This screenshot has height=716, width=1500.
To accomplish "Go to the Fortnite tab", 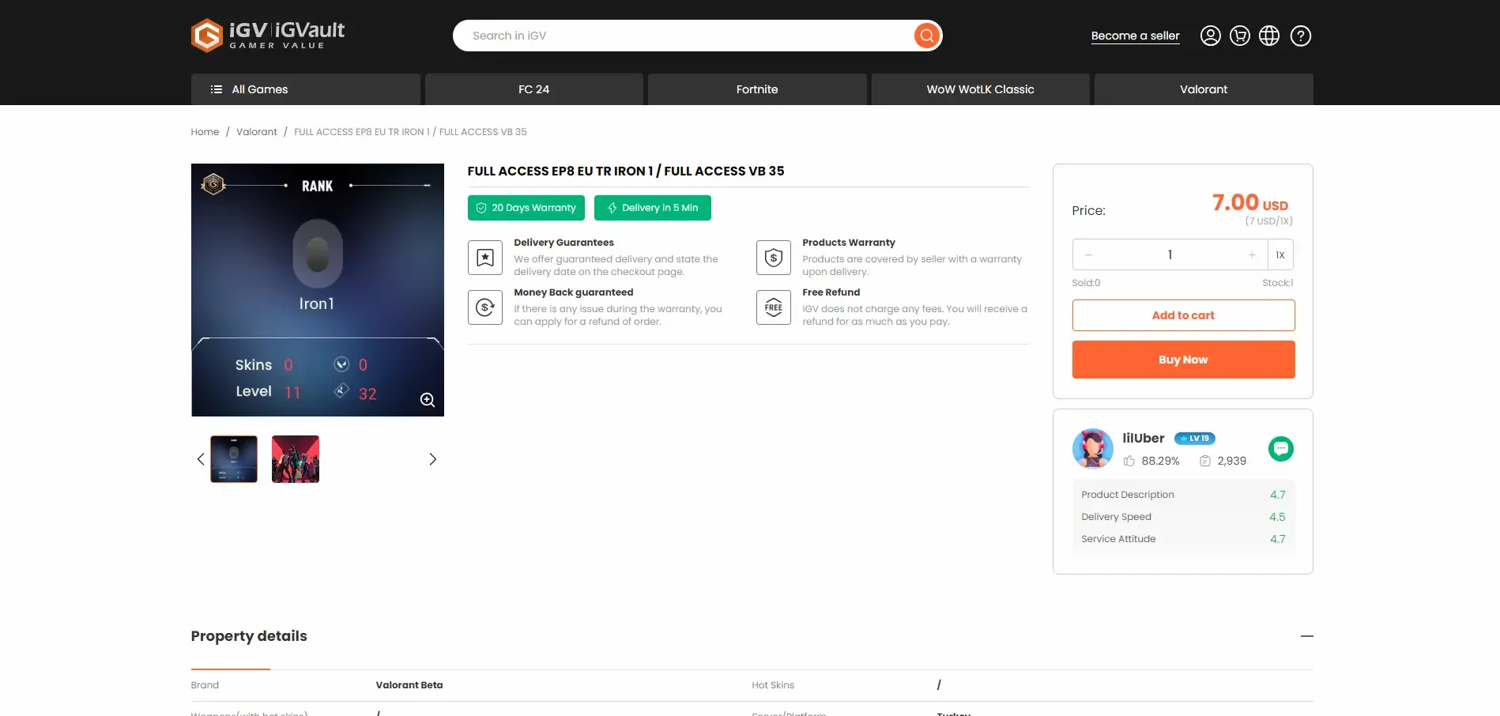I will [x=756, y=89].
